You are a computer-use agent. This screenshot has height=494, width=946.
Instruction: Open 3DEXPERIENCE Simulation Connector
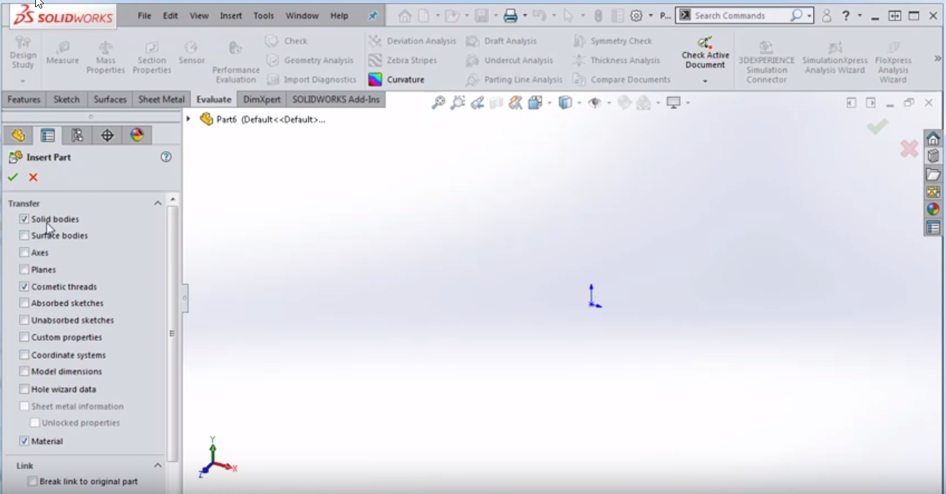tap(766, 62)
